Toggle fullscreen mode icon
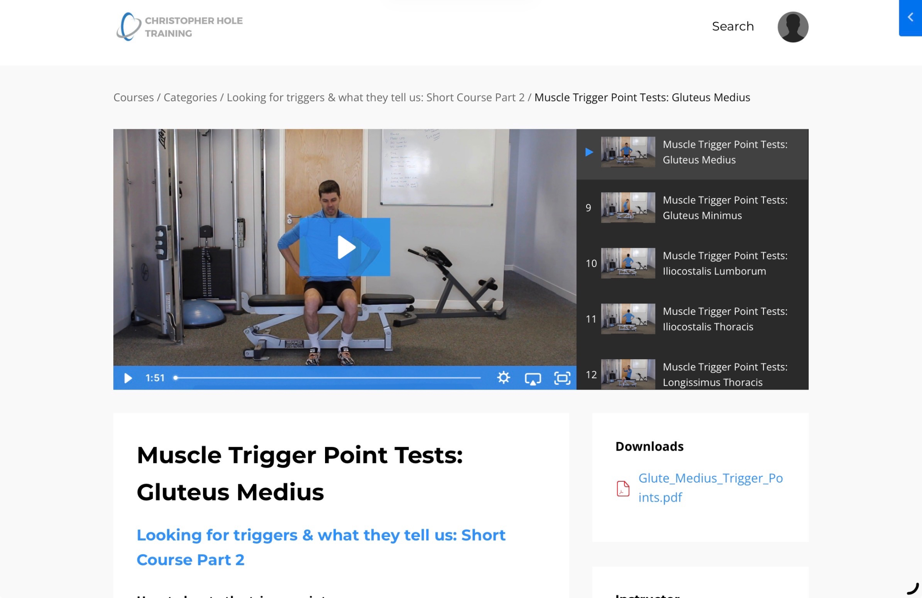Viewport: 922px width, 598px height. click(562, 378)
